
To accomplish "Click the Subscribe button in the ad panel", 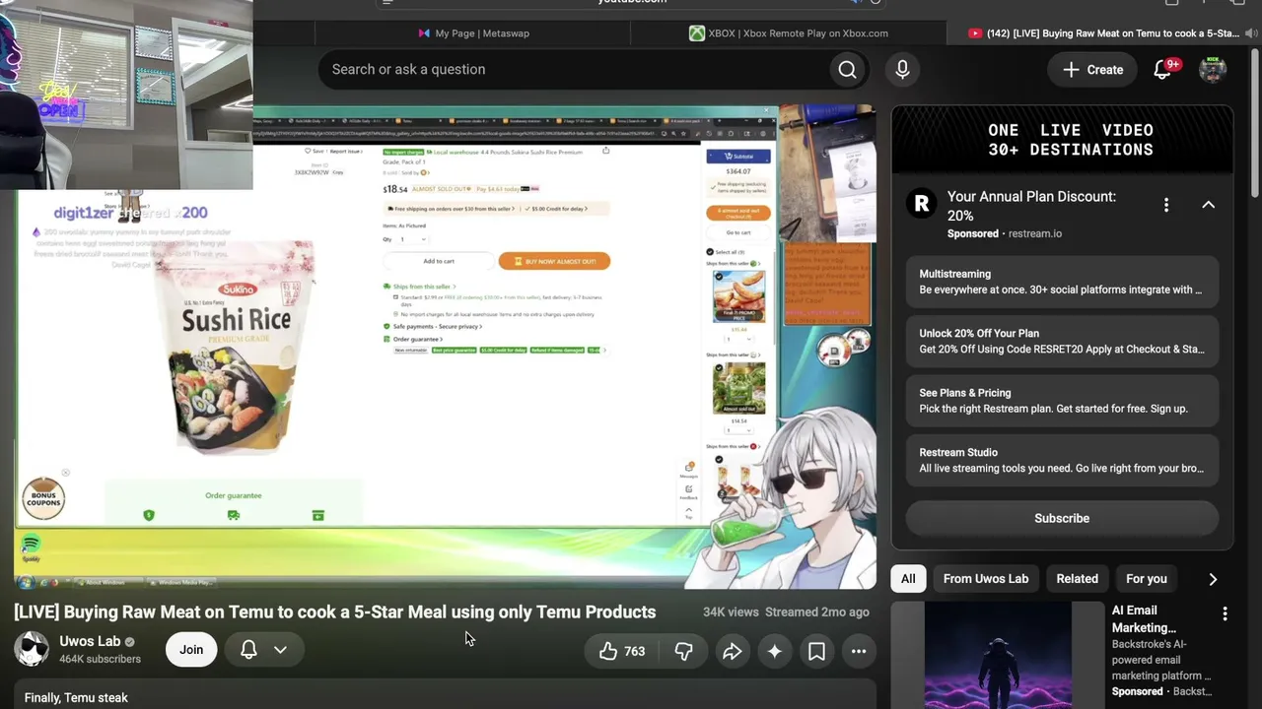I will pyautogui.click(x=1062, y=518).
